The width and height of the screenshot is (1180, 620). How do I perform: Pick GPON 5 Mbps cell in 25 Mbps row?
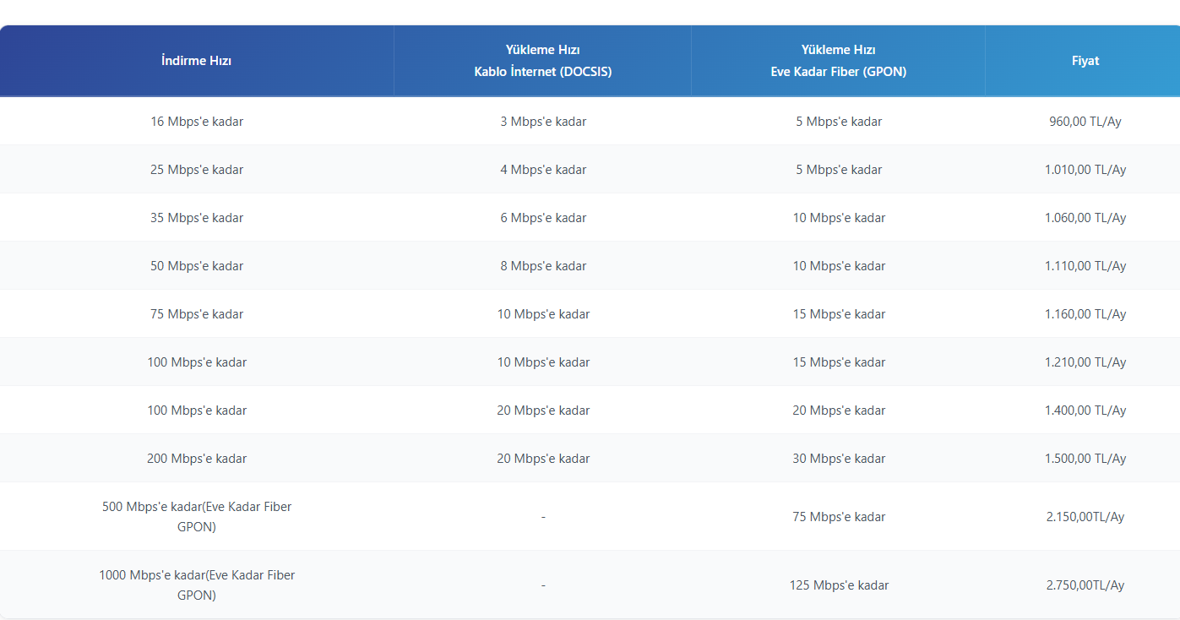pos(839,170)
